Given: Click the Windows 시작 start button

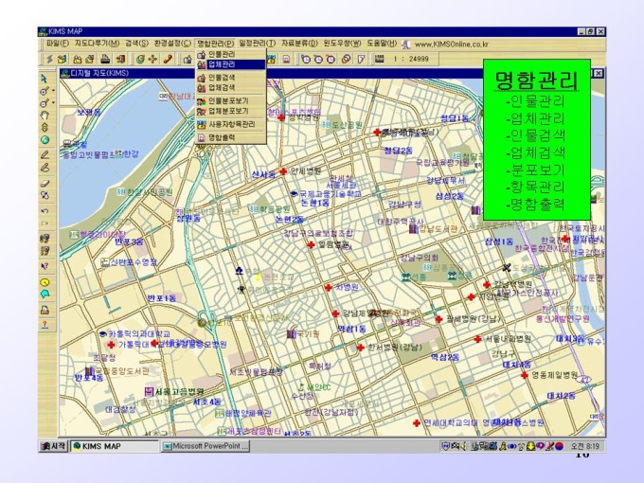Looking at the screenshot, I should [53, 445].
